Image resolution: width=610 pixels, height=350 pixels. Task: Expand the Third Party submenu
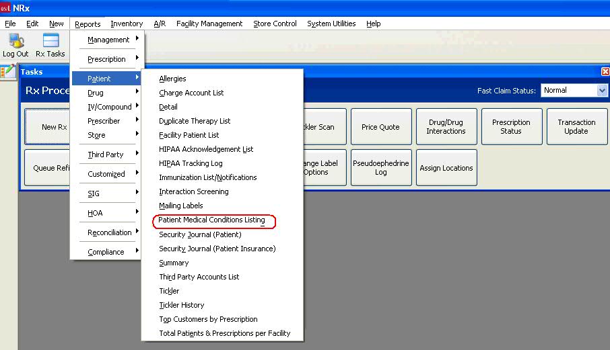[x=107, y=155]
